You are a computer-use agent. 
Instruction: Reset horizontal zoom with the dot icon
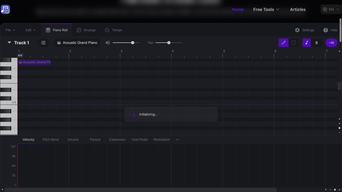point(335,190)
